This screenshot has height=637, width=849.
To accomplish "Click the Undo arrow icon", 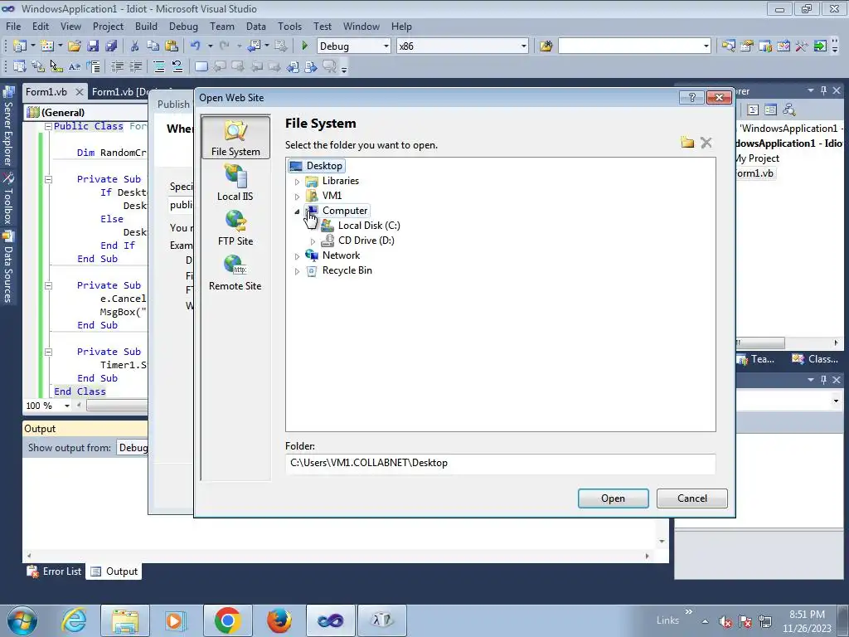I will point(196,46).
